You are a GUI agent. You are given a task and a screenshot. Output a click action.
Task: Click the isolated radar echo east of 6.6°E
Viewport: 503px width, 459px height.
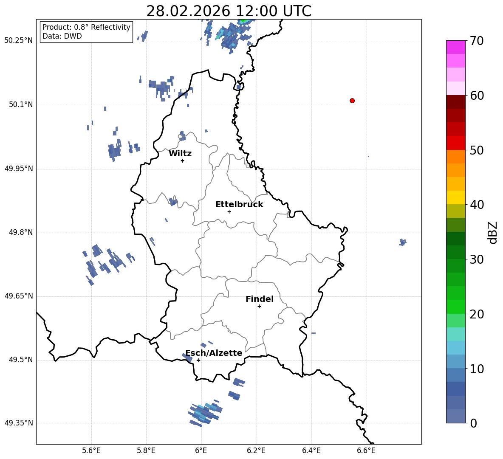403,242
